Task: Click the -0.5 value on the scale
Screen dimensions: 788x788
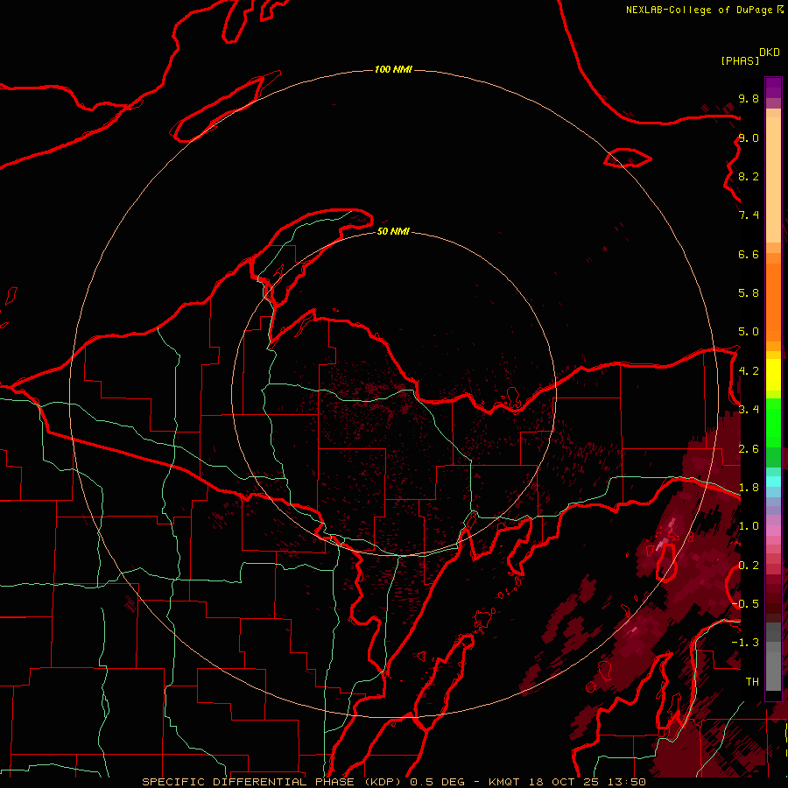Action: click(x=745, y=604)
